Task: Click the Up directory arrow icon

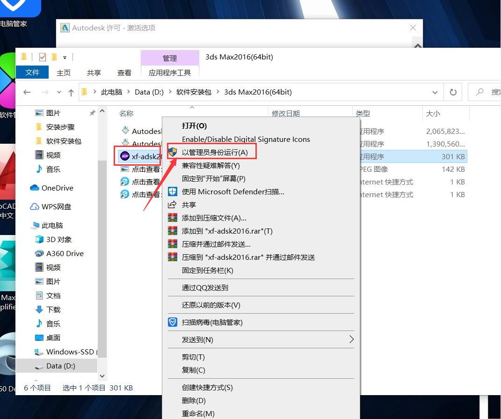Action: tap(71, 92)
